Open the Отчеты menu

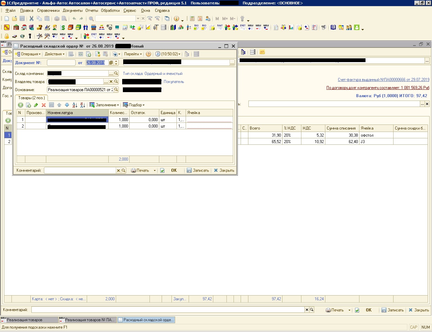(x=92, y=10)
